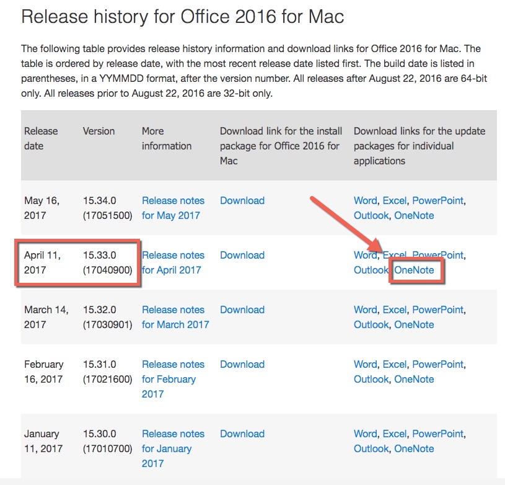Click Outlook update link for February 2017
The height and width of the screenshot is (485, 505).
(371, 379)
